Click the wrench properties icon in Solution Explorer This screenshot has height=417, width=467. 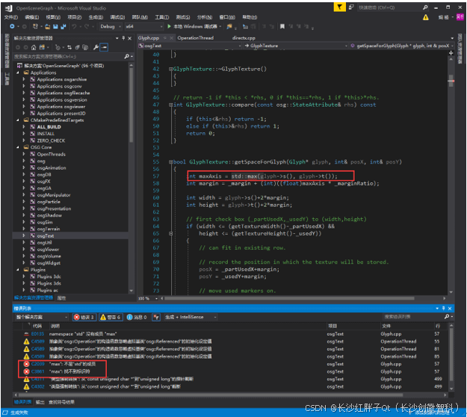[96, 47]
